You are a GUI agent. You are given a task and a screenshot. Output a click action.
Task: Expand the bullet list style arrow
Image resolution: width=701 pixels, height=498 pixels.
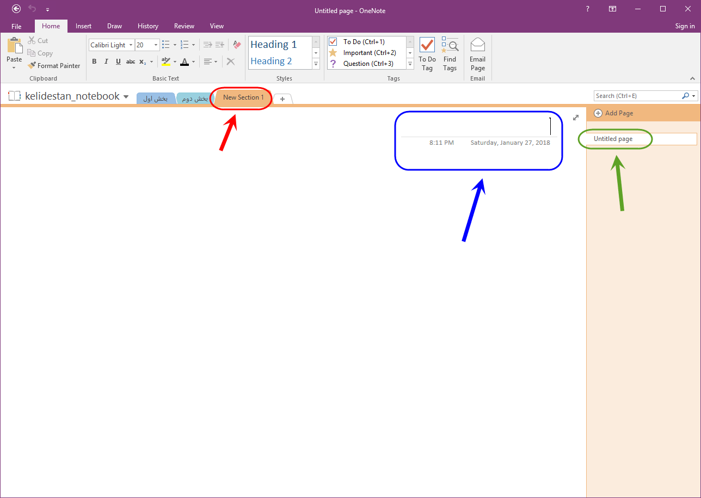(175, 45)
